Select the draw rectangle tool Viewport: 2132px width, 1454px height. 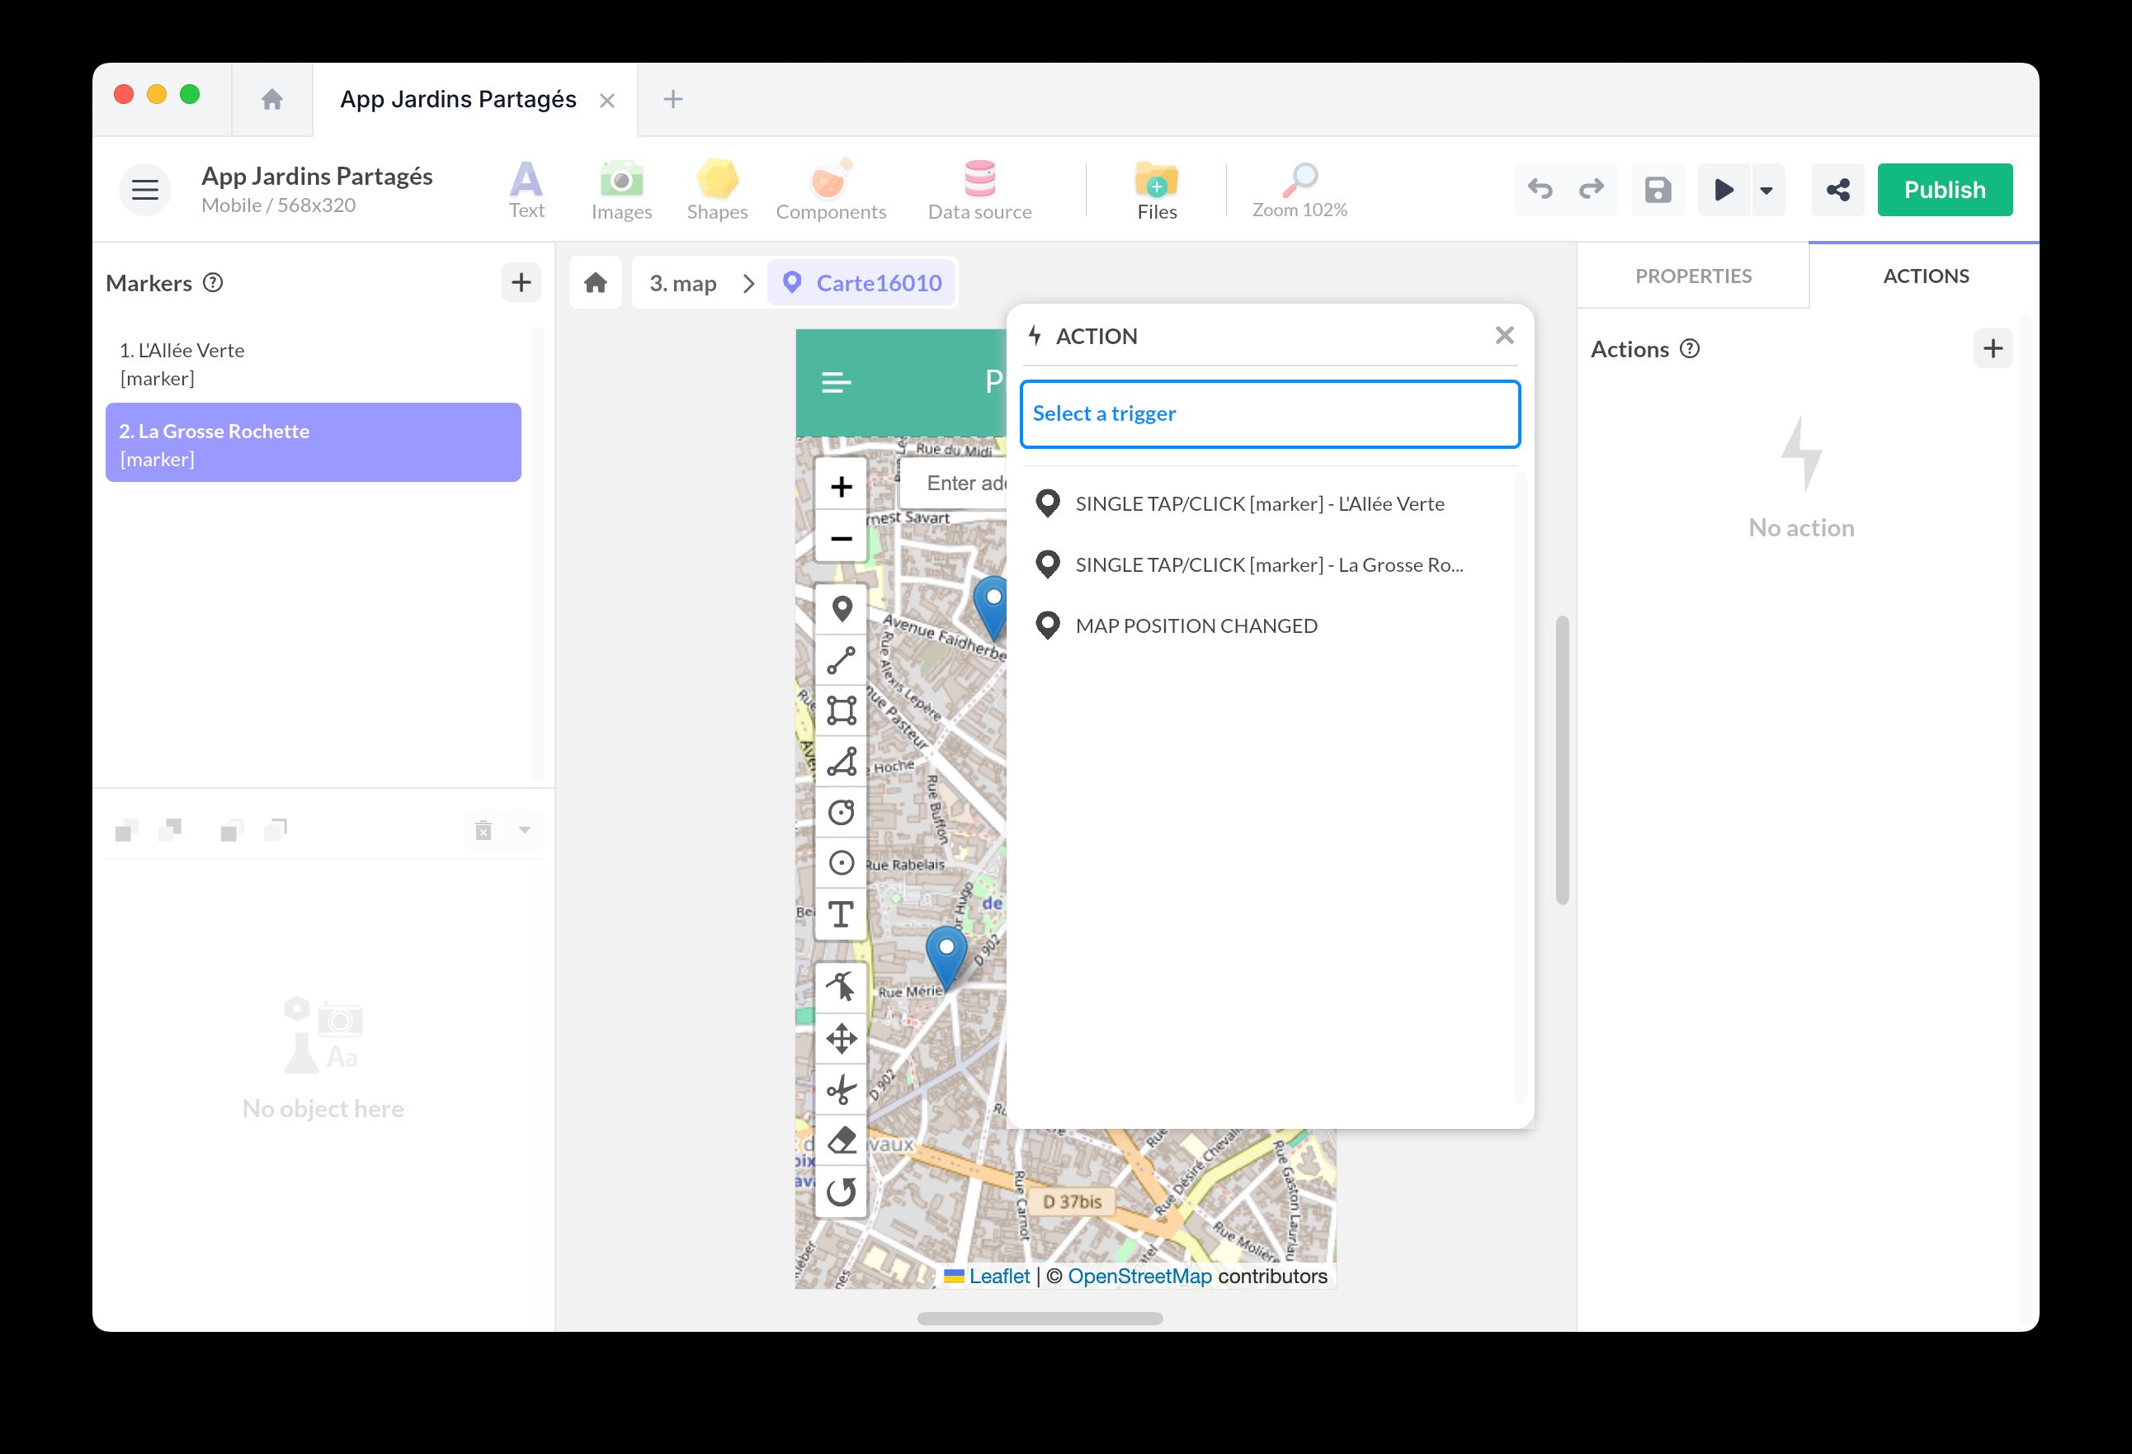(842, 711)
